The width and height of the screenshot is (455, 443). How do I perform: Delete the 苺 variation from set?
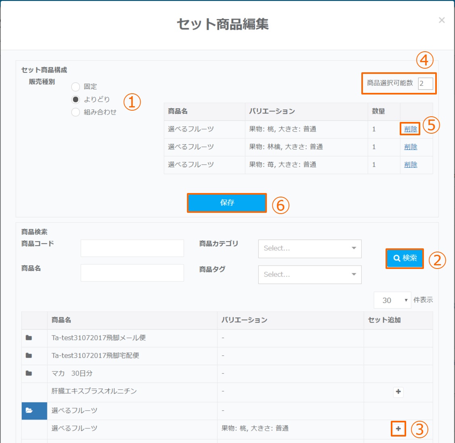411,165
